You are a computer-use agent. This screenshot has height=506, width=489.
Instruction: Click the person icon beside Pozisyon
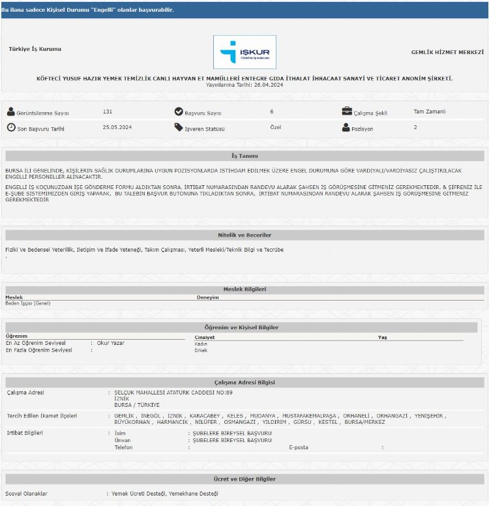346,128
